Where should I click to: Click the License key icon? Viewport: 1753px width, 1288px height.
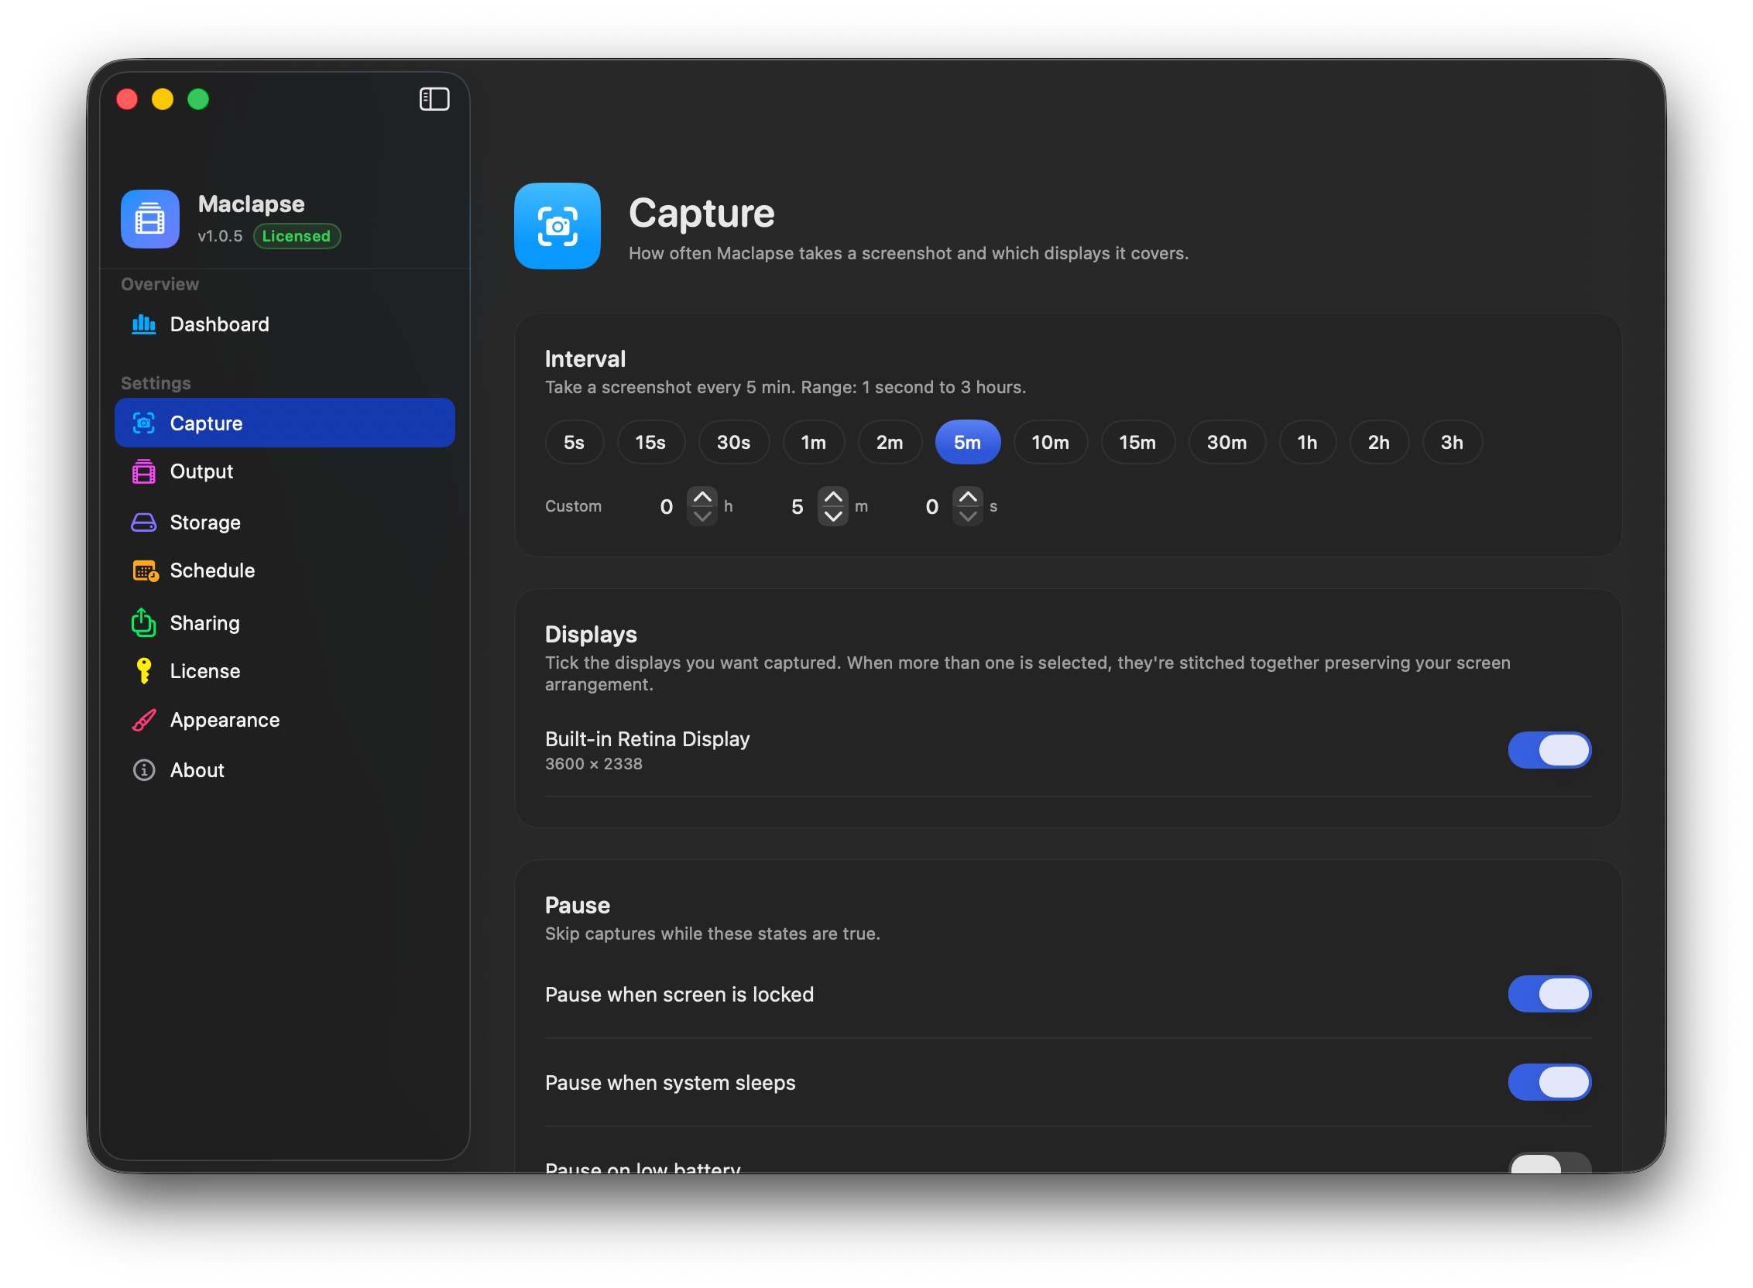point(143,670)
